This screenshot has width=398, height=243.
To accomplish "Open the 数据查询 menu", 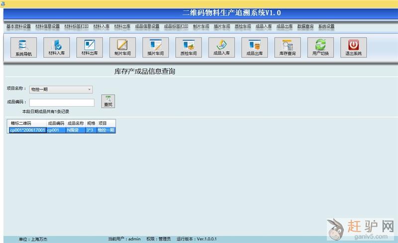I will coord(305,26).
